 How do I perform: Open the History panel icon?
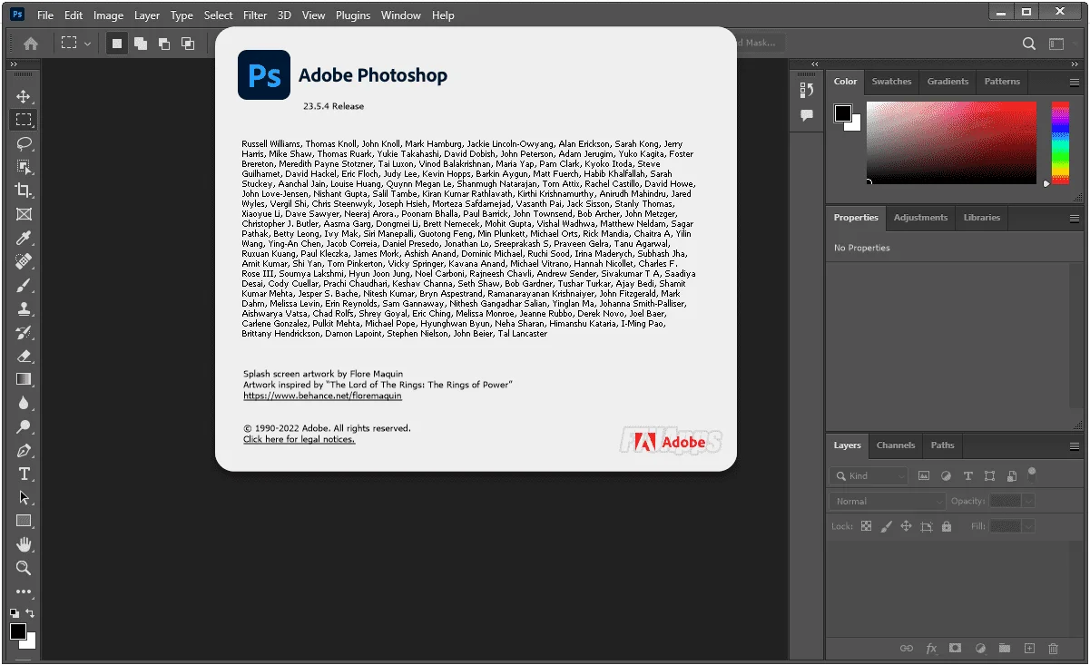[806, 90]
